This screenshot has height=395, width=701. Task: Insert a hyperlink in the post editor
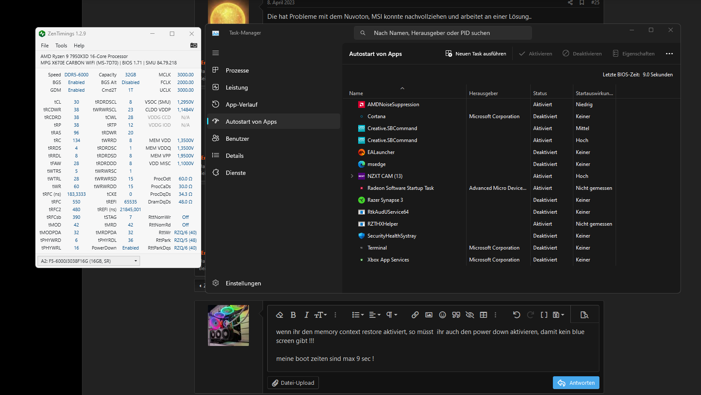(x=415, y=314)
